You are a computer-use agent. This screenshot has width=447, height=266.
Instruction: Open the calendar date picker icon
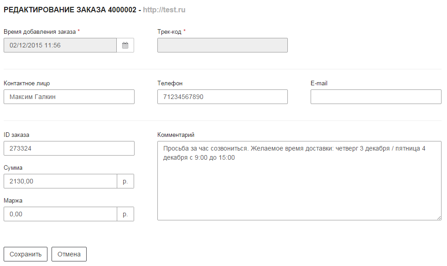125,45
